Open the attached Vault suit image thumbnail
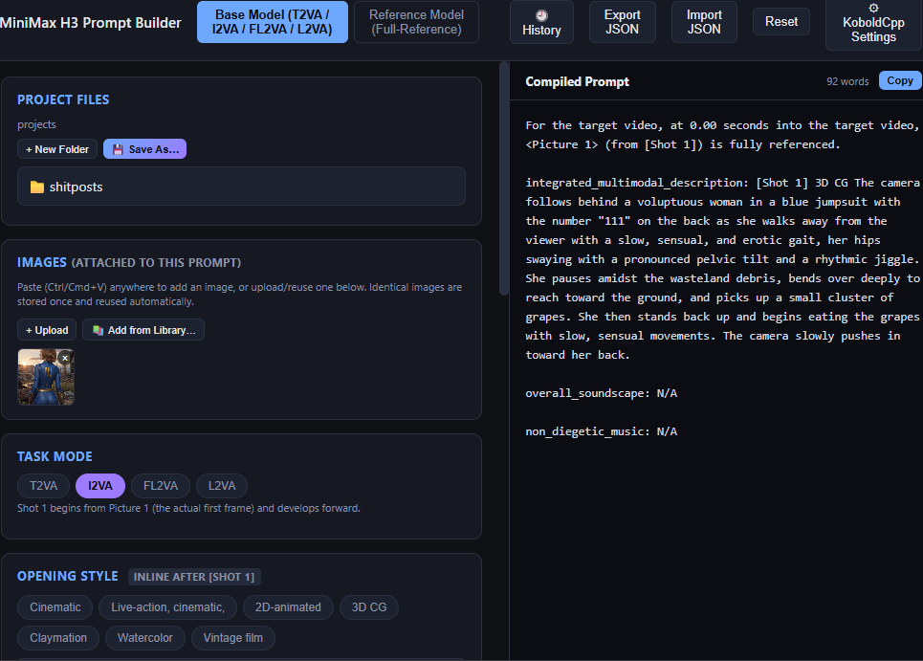The image size is (923, 661). click(x=46, y=377)
